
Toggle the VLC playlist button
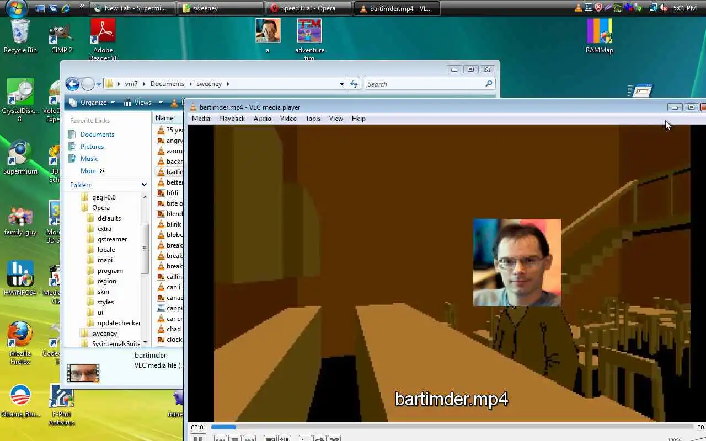coord(306,439)
